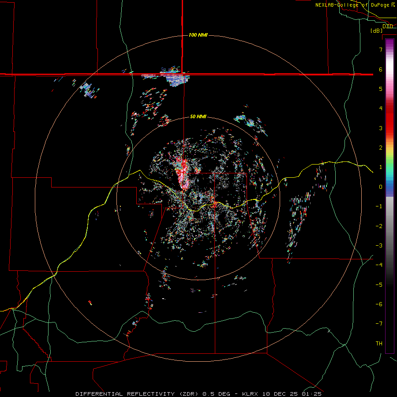This screenshot has height=397, width=397.
Task: Click the TH threshold label on scale
Action: tap(379, 344)
